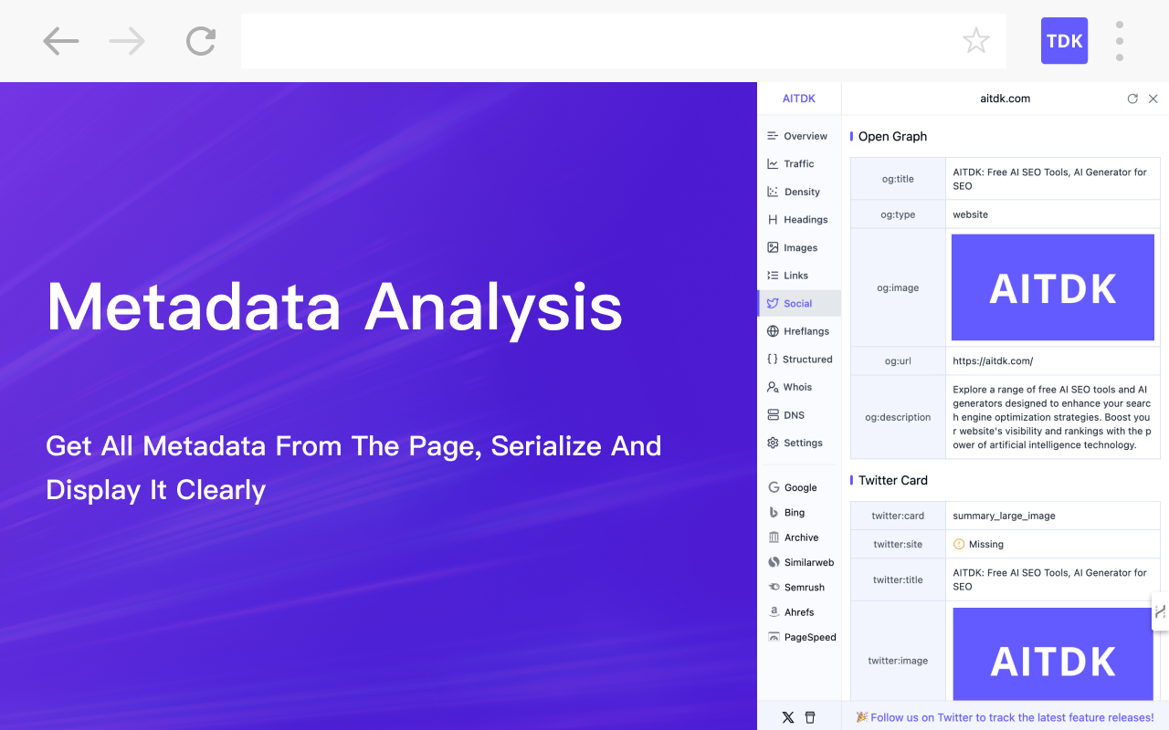Reload the page with the browser refresh icon
Image resolution: width=1169 pixels, height=730 pixels.
pos(201,41)
